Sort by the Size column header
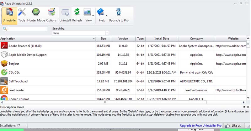Viewport: 251px width, 131px height. [x=103, y=39]
